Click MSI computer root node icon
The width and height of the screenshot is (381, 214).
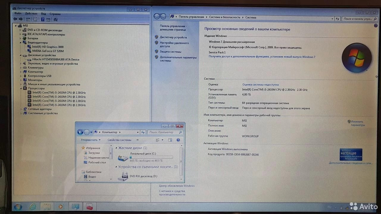[20, 25]
